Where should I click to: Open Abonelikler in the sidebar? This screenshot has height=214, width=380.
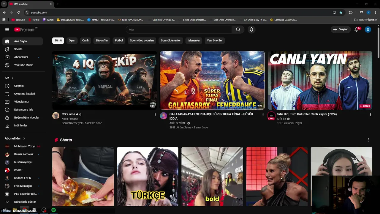click(x=23, y=57)
